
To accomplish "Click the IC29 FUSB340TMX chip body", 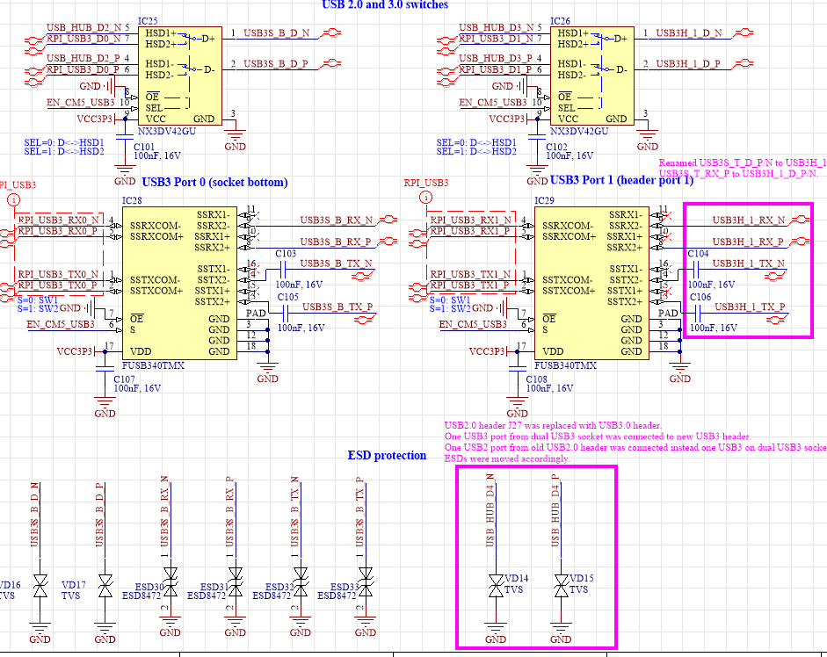I will pos(591,283).
